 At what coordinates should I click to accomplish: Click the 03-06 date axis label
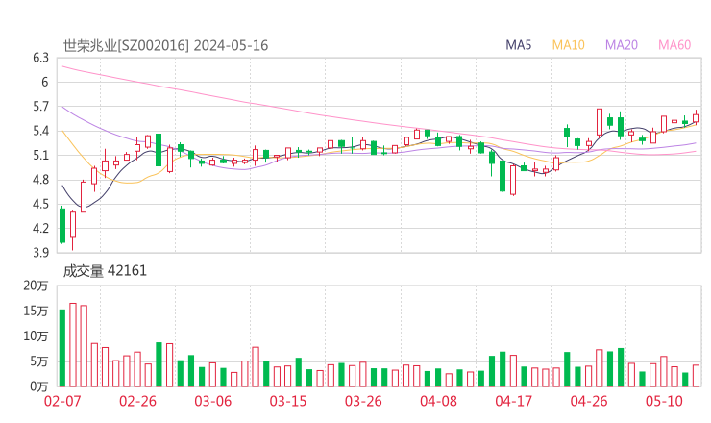[x=212, y=401]
